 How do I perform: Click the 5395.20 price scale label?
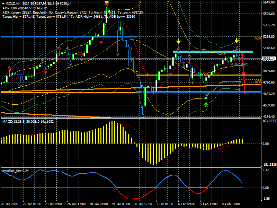point(269,25)
